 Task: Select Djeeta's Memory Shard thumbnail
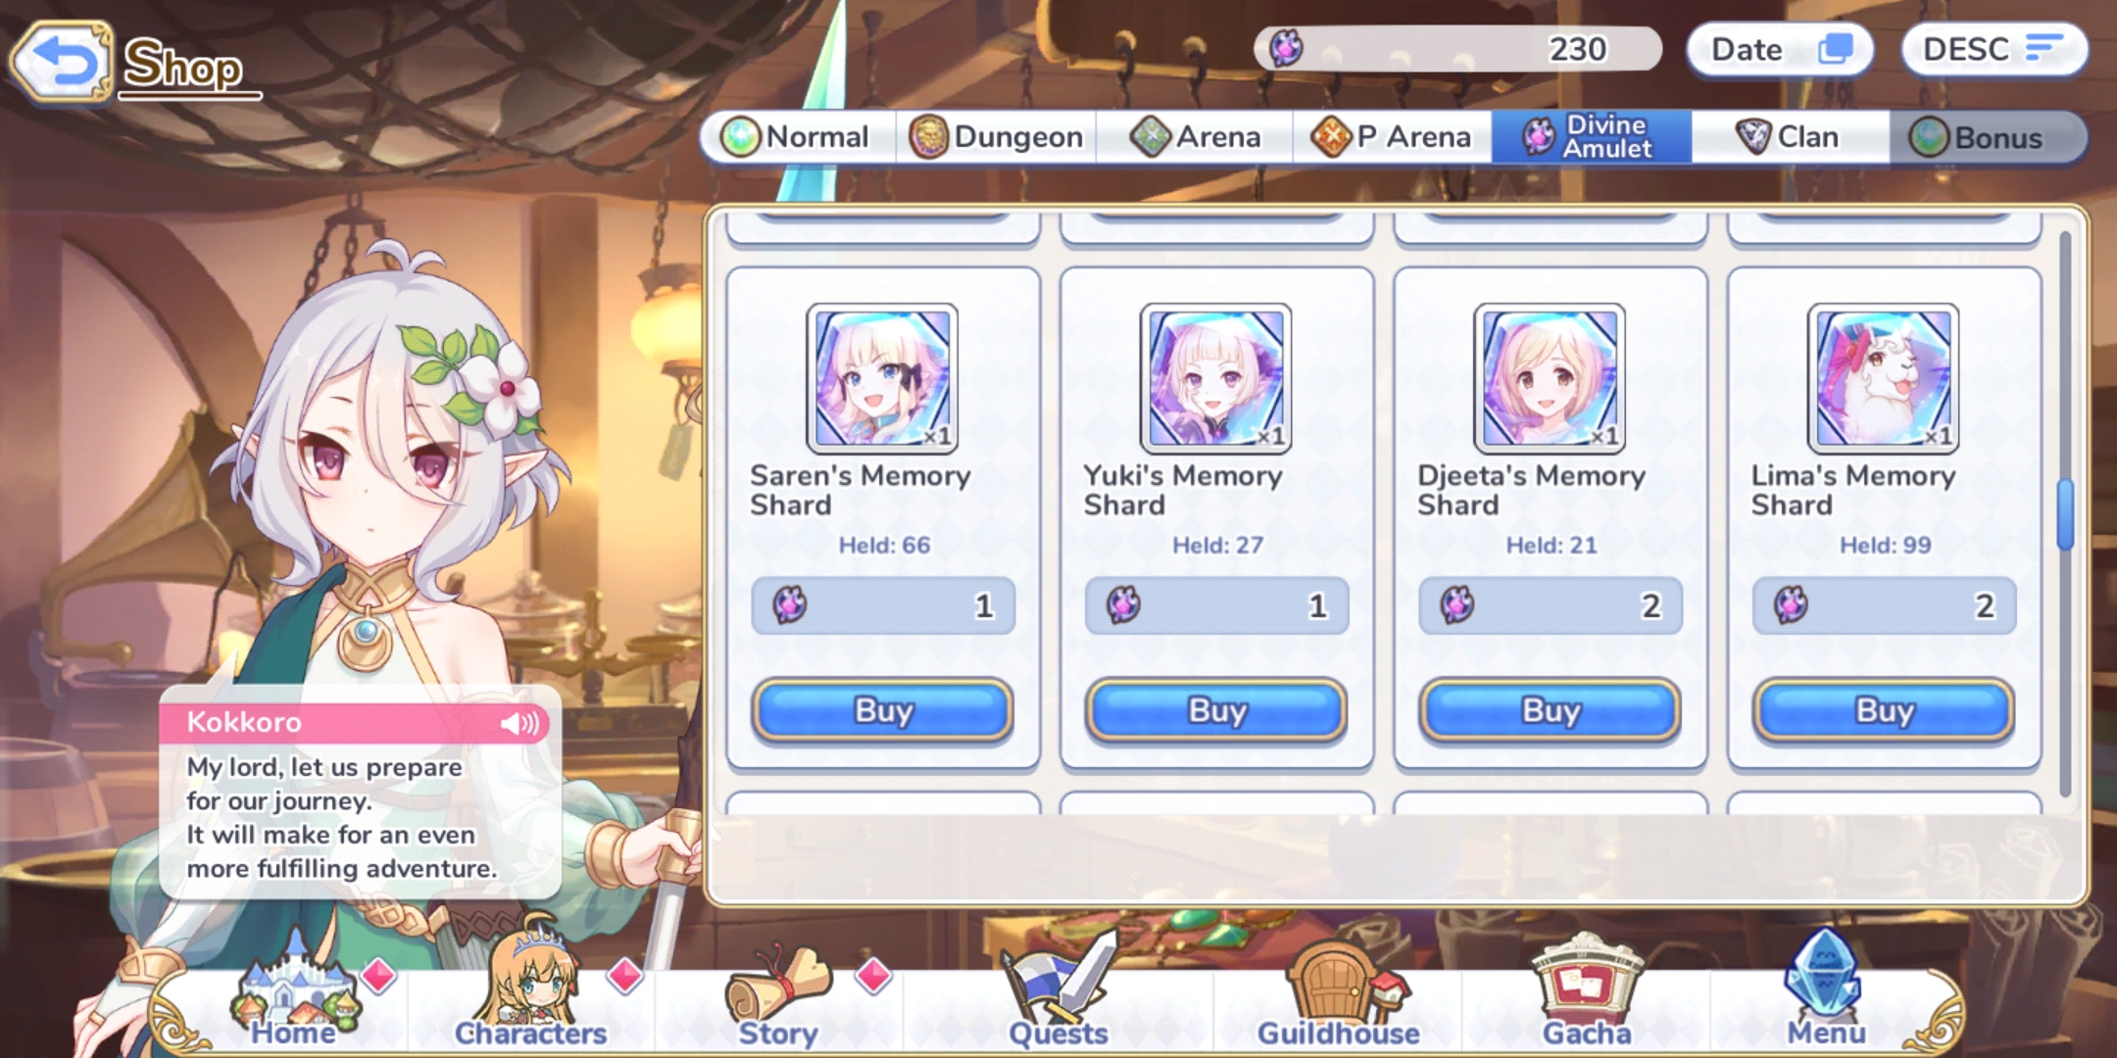coord(1550,378)
